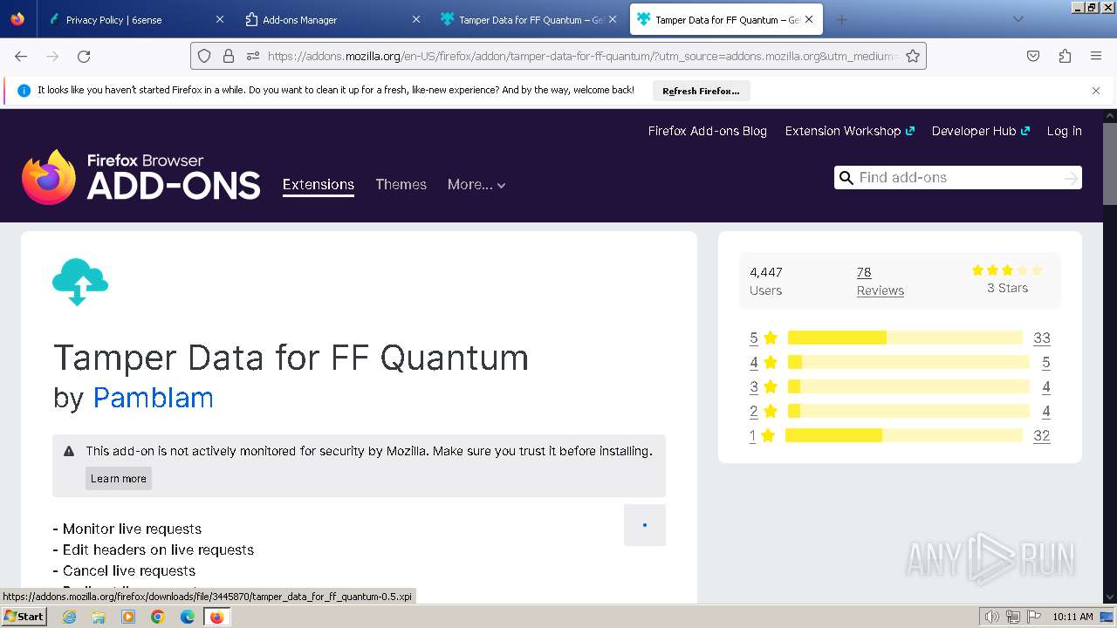Bookmark this page with star icon
This screenshot has width=1117, height=628.
tap(913, 56)
